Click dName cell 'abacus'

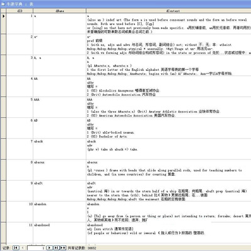pyautogui.click(x=60, y=170)
